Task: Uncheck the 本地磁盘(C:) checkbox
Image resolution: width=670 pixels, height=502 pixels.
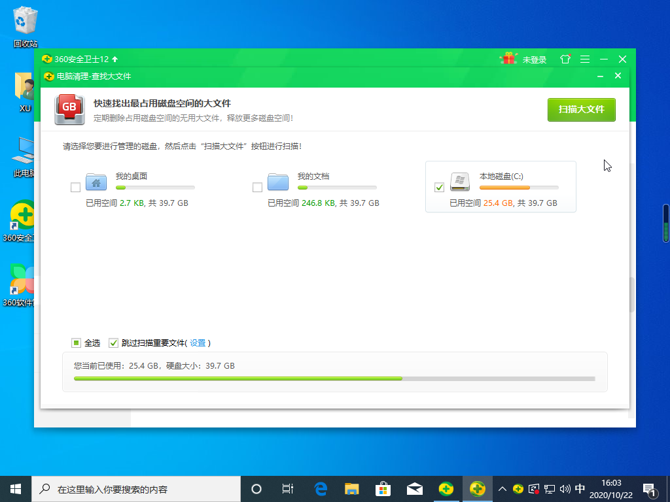Action: click(x=439, y=188)
